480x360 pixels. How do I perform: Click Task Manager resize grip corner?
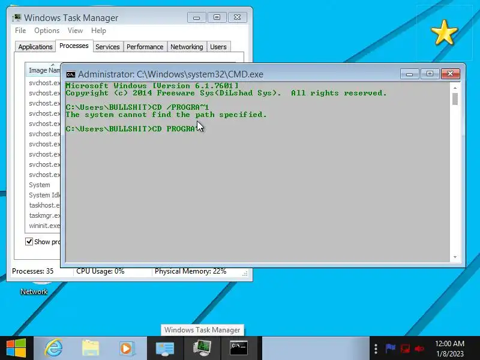tap(245, 274)
